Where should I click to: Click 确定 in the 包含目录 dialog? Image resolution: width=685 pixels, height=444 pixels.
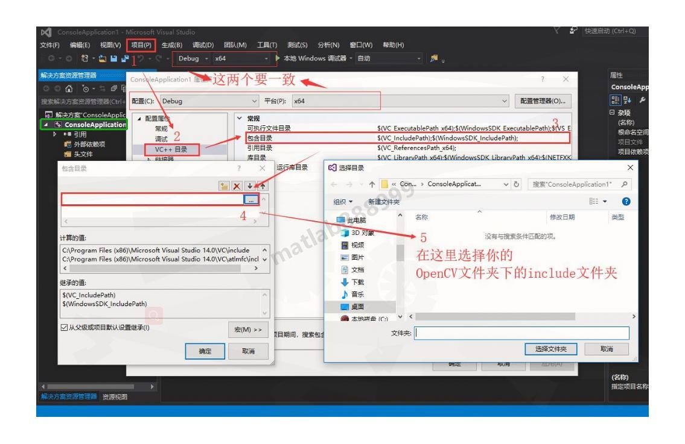[205, 351]
